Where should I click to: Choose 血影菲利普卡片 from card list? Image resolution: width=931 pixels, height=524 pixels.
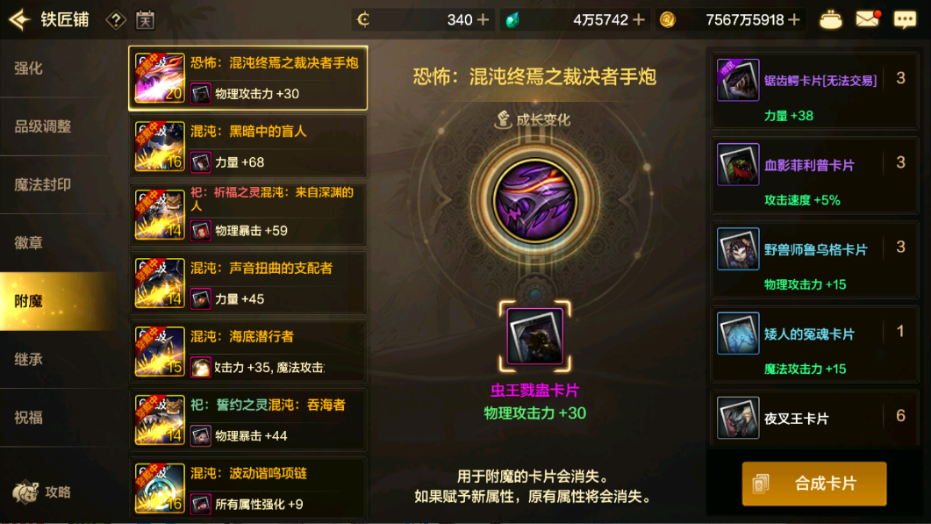coord(814,175)
